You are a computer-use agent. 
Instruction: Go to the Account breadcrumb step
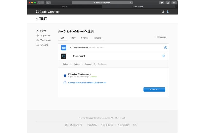(89, 64)
